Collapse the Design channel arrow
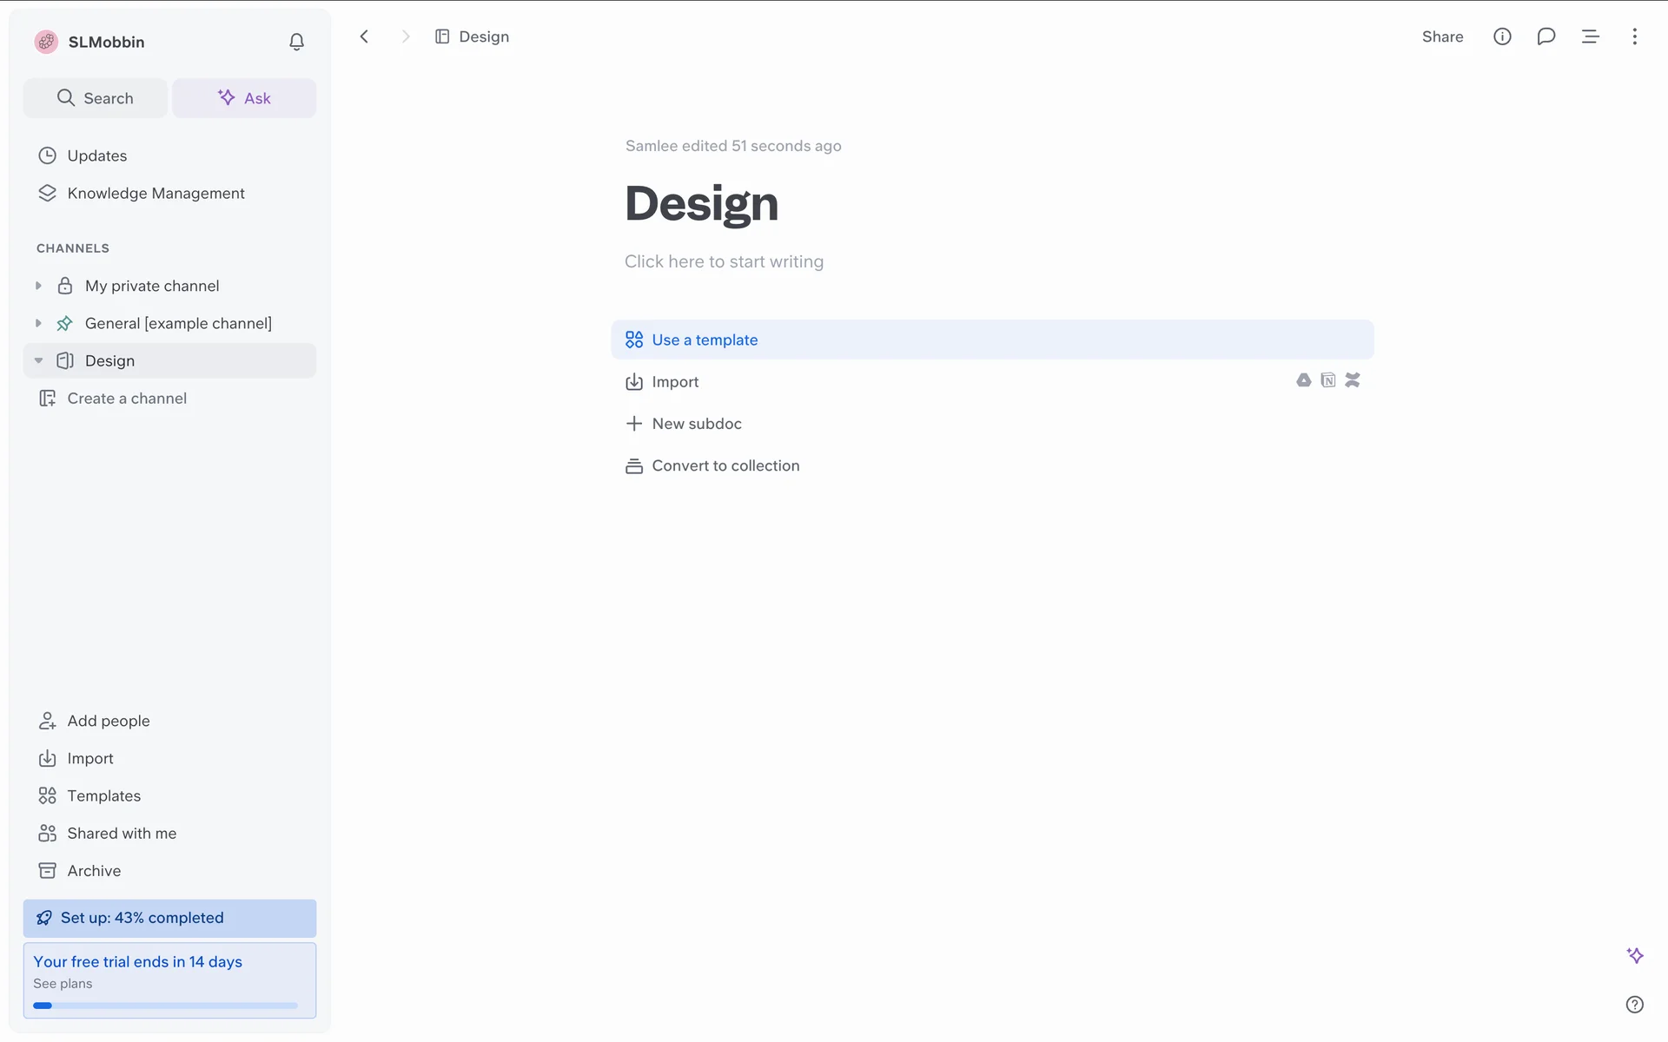This screenshot has width=1668, height=1042. coord(38,360)
